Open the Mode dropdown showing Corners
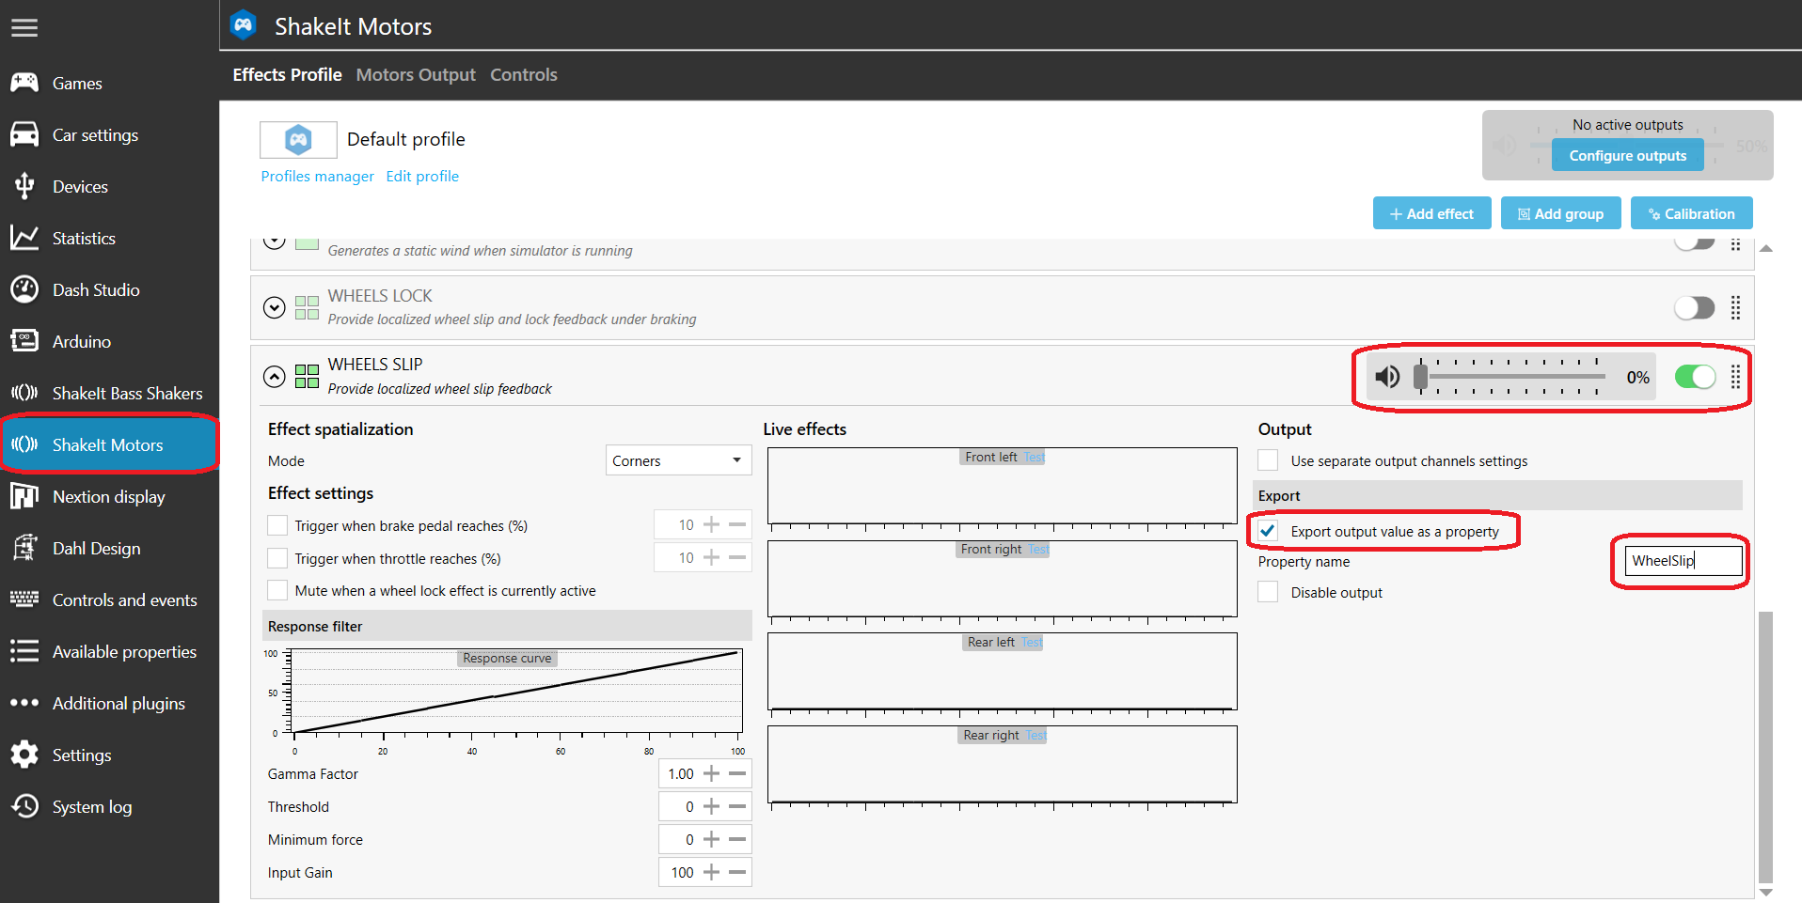 pos(677,460)
